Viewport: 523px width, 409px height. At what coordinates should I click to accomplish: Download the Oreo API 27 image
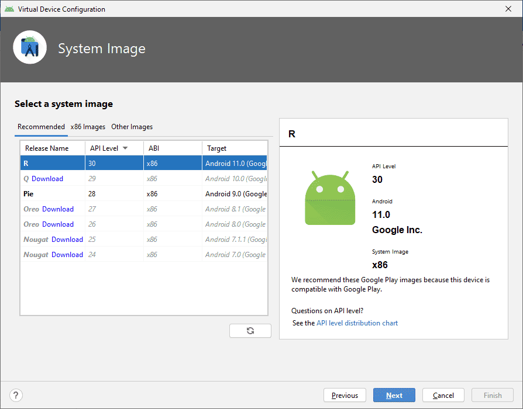point(58,209)
